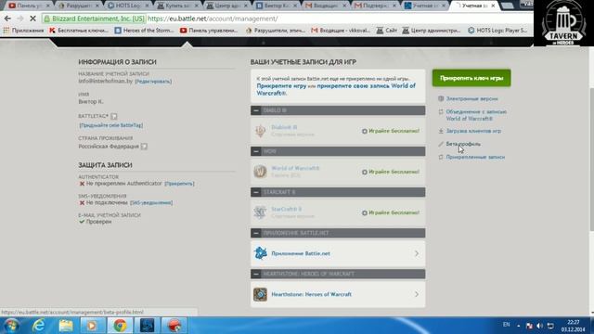Click the World of Warcraft game icon

coord(260,172)
